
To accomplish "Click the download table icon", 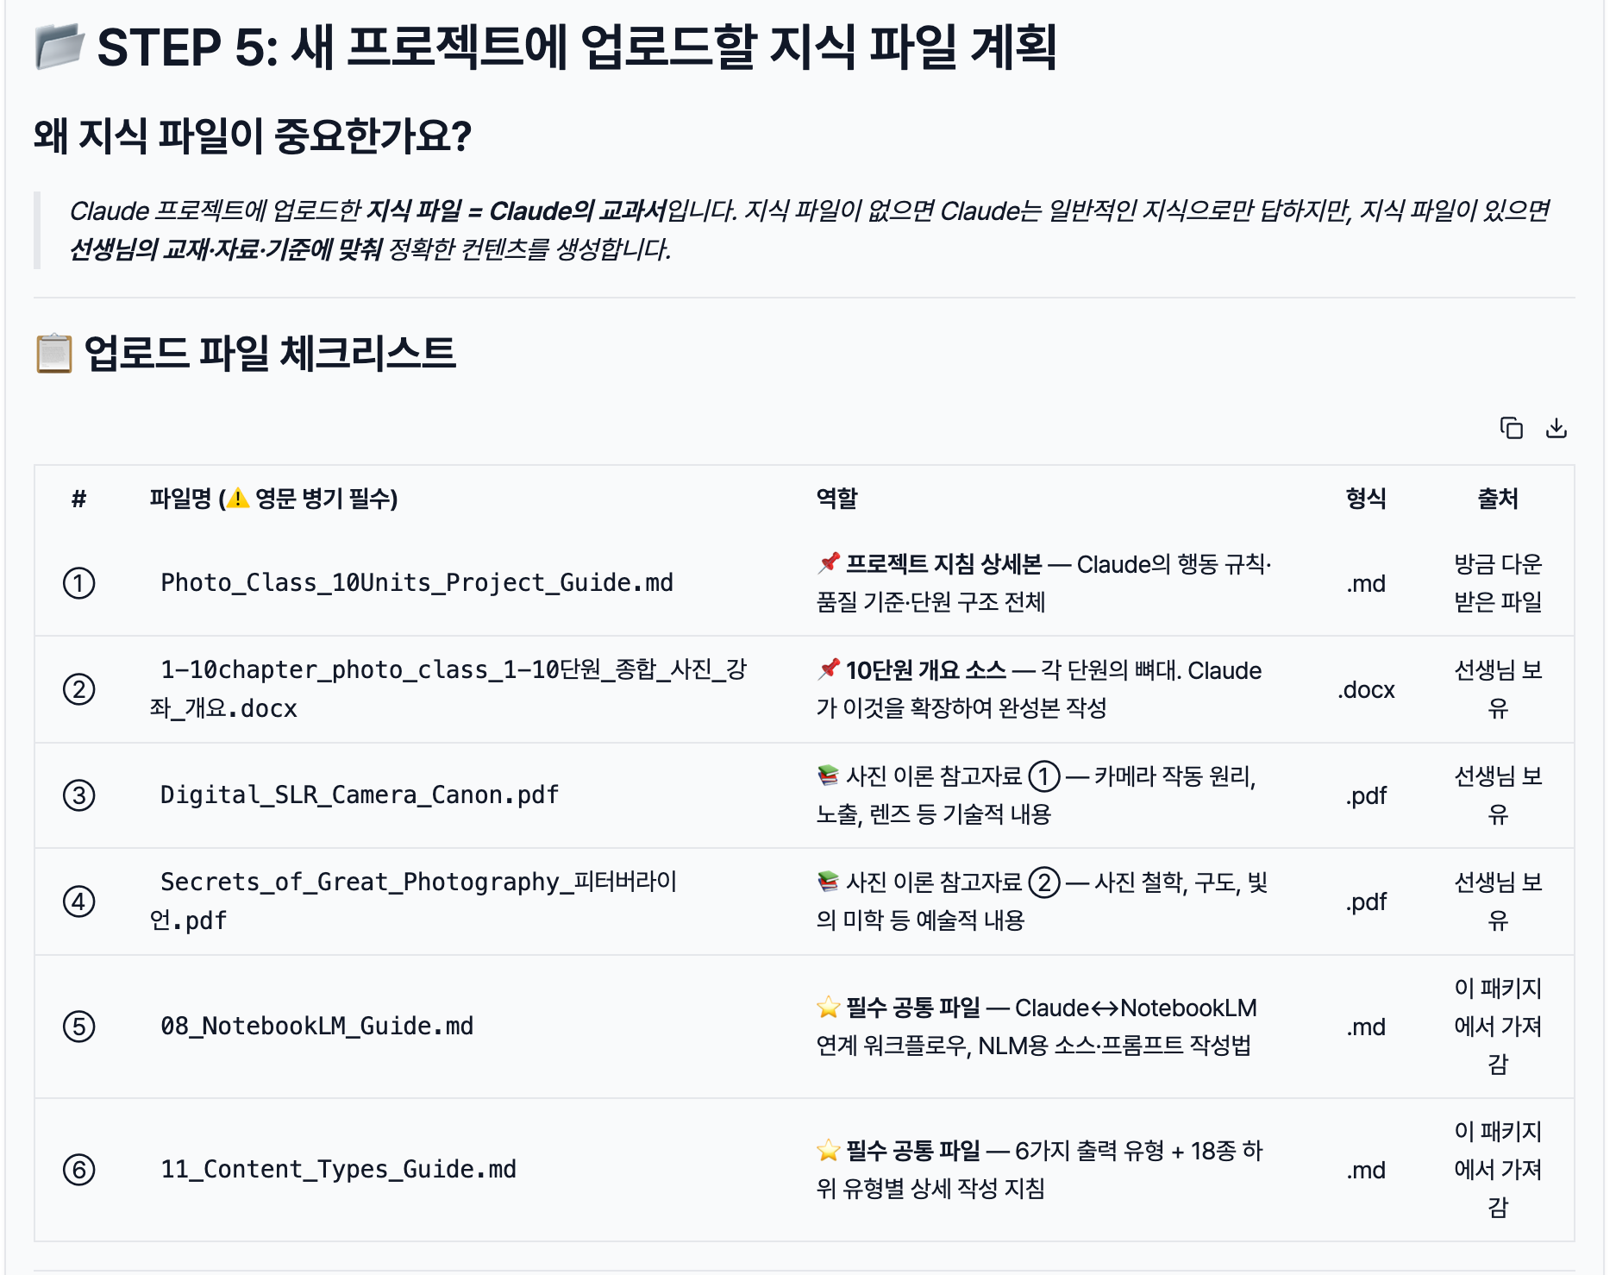I will pyautogui.click(x=1556, y=428).
